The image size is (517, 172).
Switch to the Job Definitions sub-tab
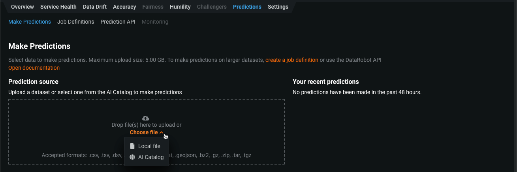(x=76, y=22)
